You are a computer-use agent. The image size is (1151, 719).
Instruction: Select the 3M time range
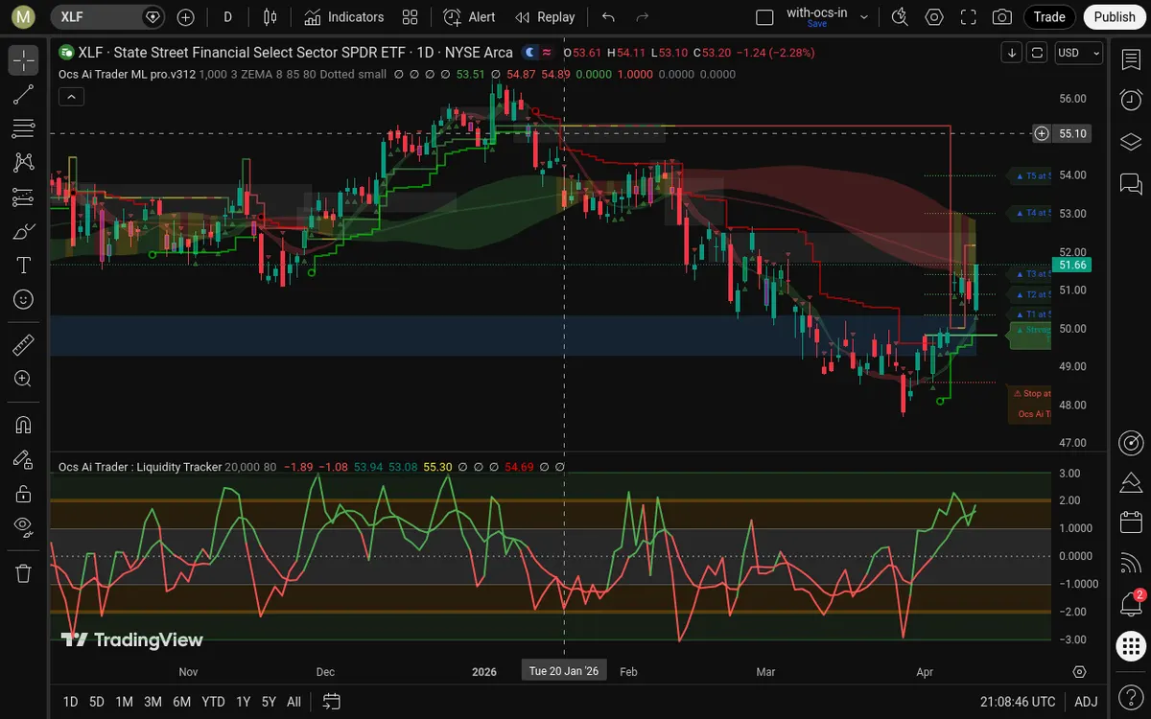(153, 702)
